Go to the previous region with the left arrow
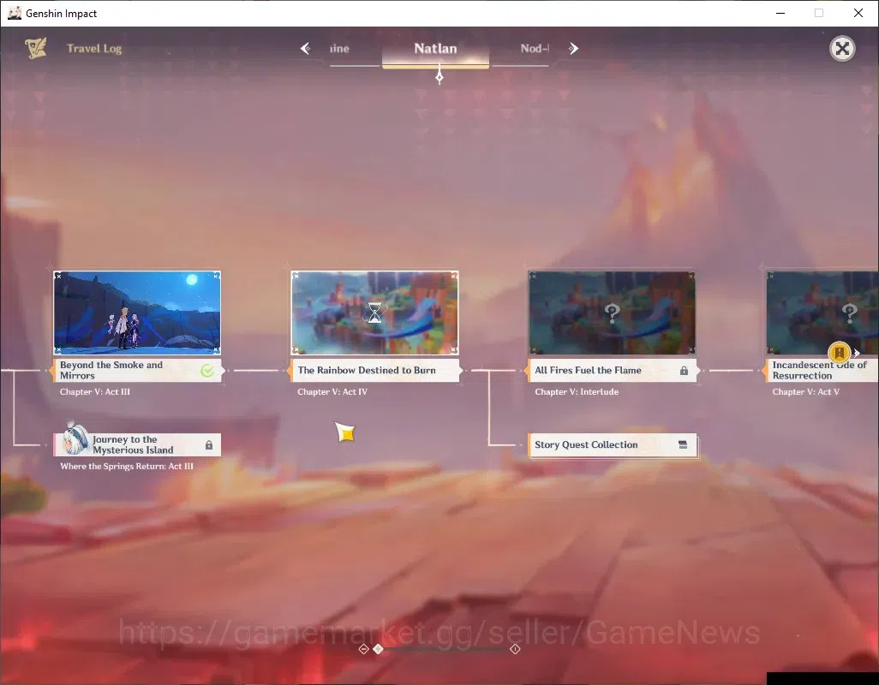 click(306, 49)
